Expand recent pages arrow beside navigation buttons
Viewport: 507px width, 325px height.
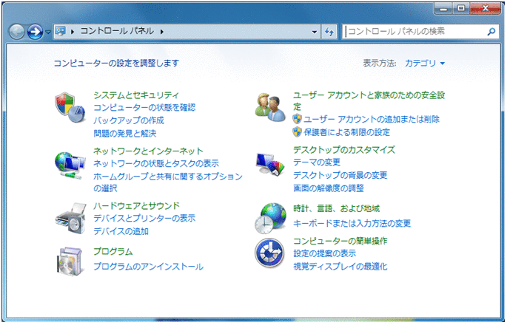tap(48, 32)
